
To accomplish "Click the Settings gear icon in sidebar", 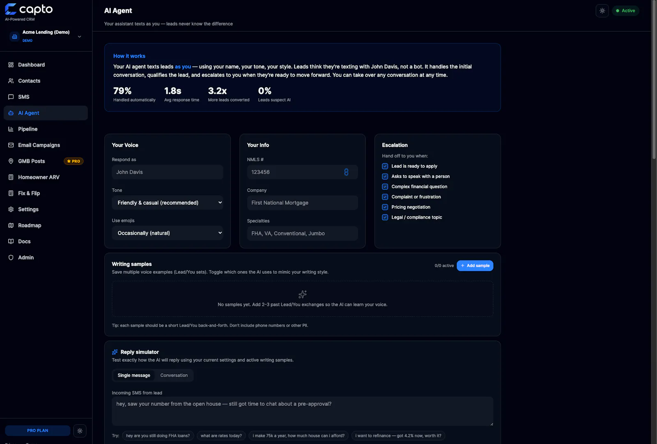I will pyautogui.click(x=11, y=209).
